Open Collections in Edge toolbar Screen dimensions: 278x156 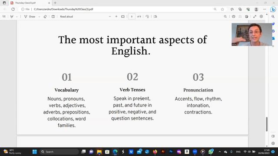point(240,9)
